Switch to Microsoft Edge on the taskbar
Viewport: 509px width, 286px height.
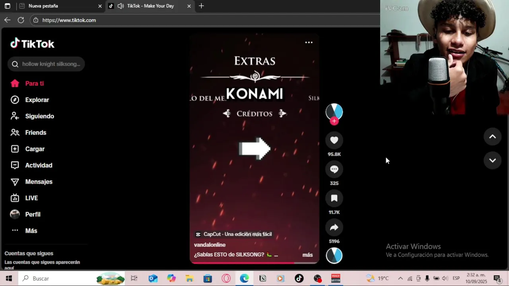coord(244,278)
